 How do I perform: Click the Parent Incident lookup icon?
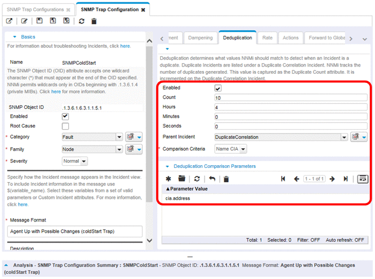pyautogui.click(x=359, y=136)
